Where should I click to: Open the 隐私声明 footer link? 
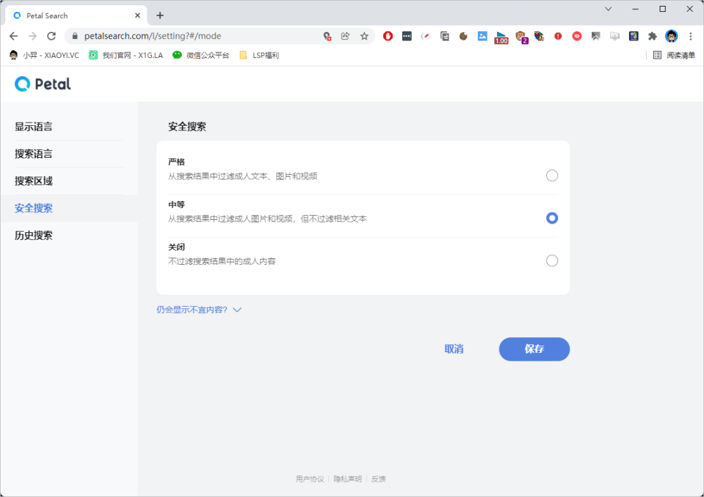tap(347, 479)
